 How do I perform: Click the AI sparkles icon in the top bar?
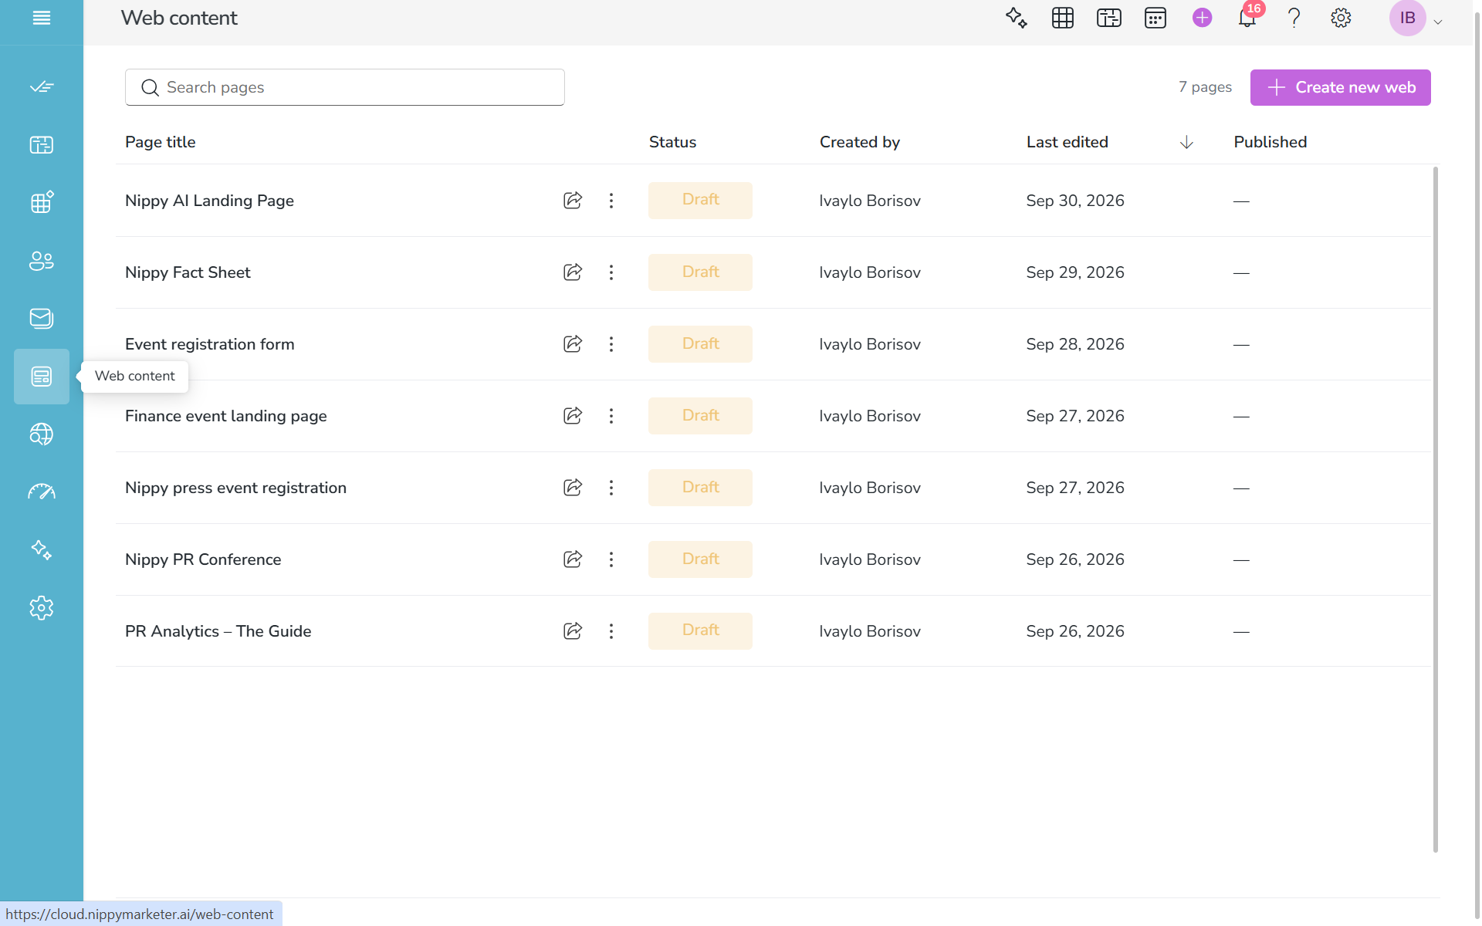1017,18
